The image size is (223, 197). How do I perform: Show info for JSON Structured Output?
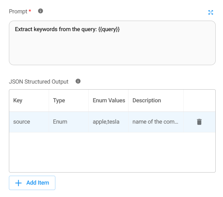click(x=78, y=81)
